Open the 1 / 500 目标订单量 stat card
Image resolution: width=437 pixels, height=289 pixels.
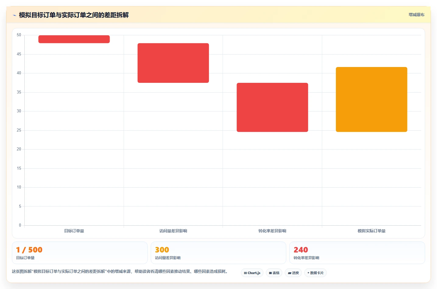[80, 253]
